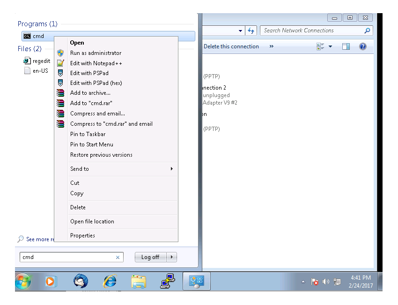Expand the shut down options arrow
Viewport: 398px width, 305px height.
tap(172, 257)
